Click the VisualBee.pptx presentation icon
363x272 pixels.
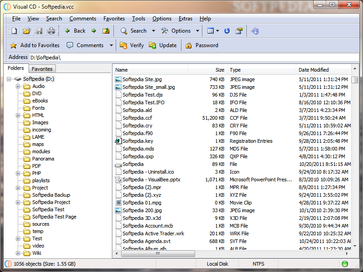[118, 180]
